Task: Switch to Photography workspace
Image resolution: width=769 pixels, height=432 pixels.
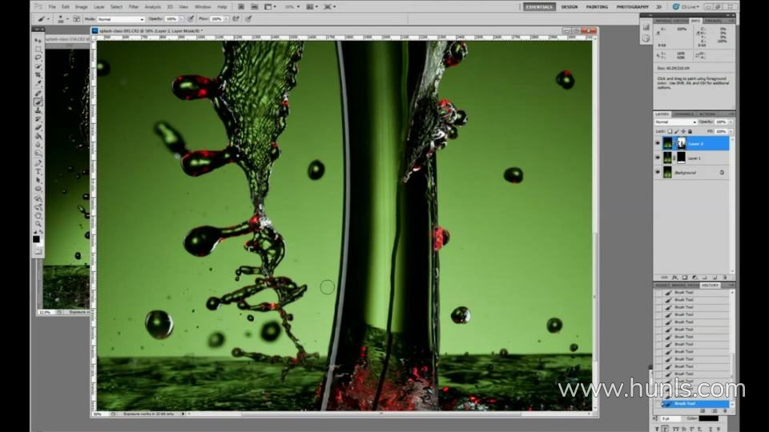Action: point(632,7)
